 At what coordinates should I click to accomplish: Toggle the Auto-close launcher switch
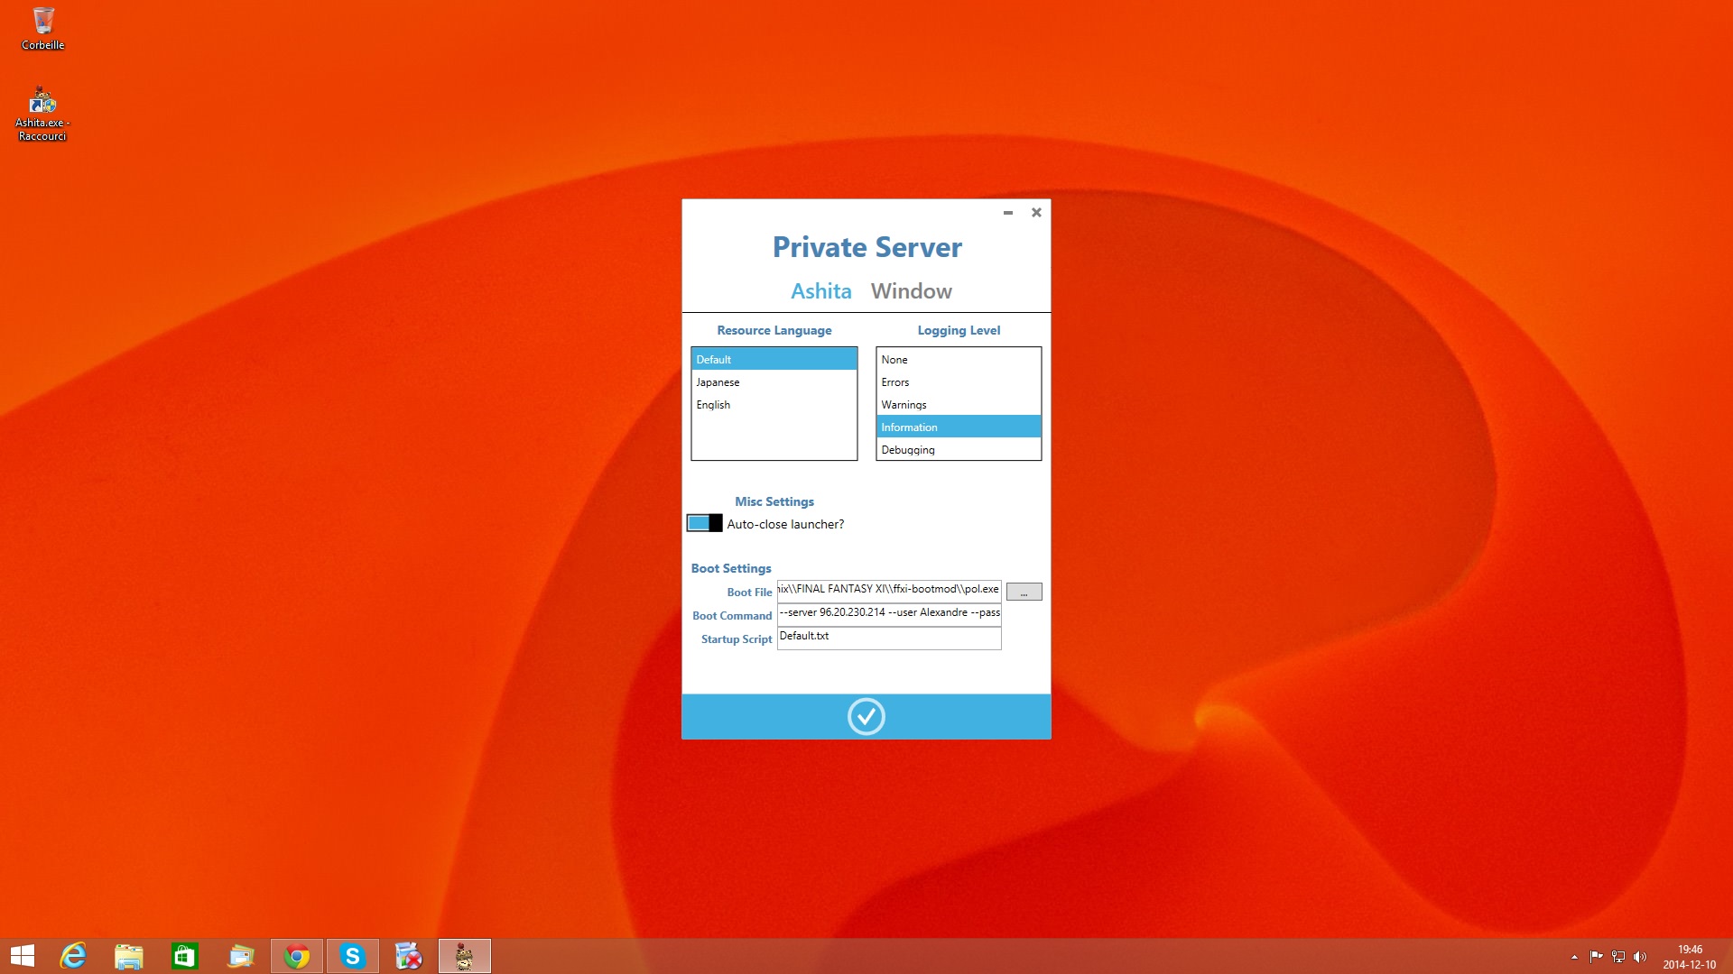pos(704,523)
